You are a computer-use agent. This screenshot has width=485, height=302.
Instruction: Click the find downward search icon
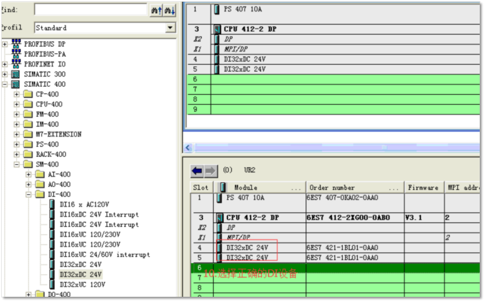click(x=169, y=10)
